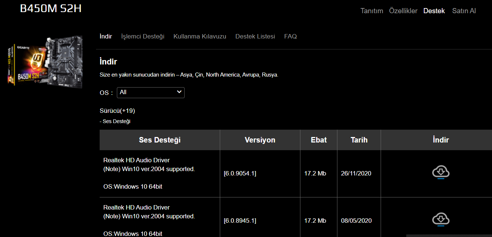Download Realtek audio driver version 6.0.8945.1
This screenshot has width=492, height=237.
tap(441, 220)
